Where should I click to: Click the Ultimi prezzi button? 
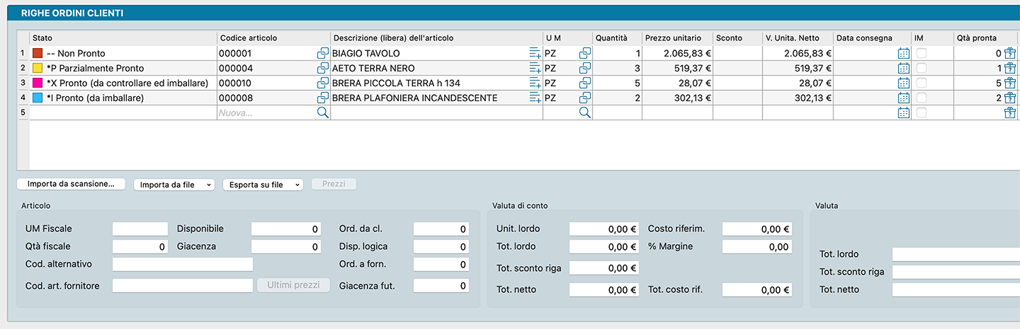click(x=294, y=285)
